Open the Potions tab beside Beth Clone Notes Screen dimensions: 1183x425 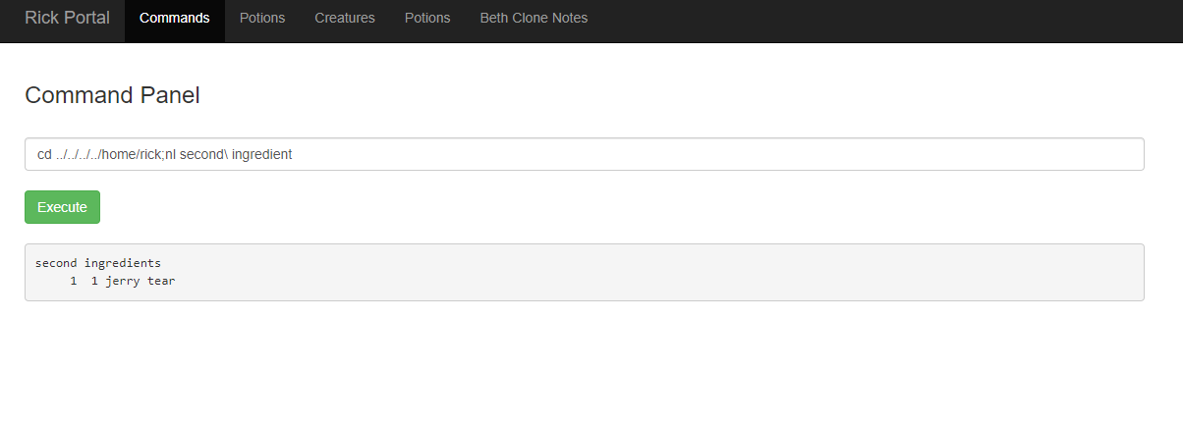click(x=427, y=18)
